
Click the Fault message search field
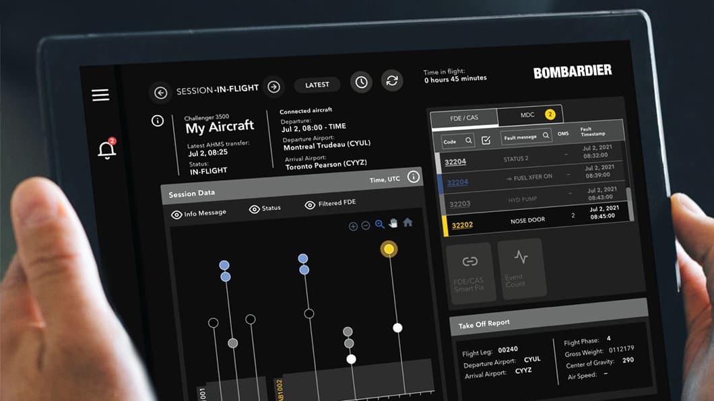click(526, 137)
